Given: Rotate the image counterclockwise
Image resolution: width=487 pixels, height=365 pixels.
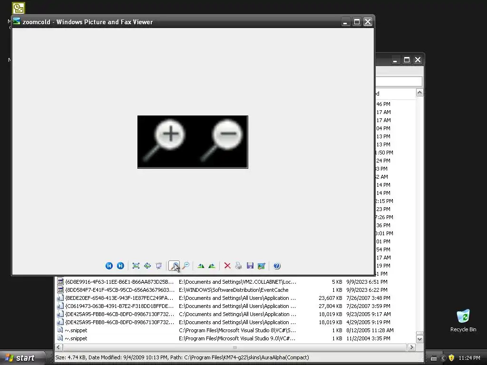Looking at the screenshot, I should click(x=212, y=266).
